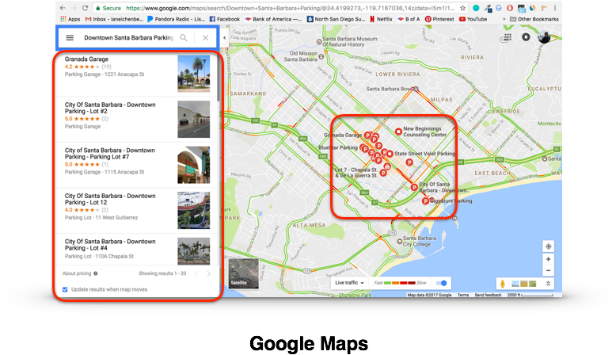Open the first imagery photo thumbnail
The width and height of the screenshot is (616, 355).
[515, 284]
